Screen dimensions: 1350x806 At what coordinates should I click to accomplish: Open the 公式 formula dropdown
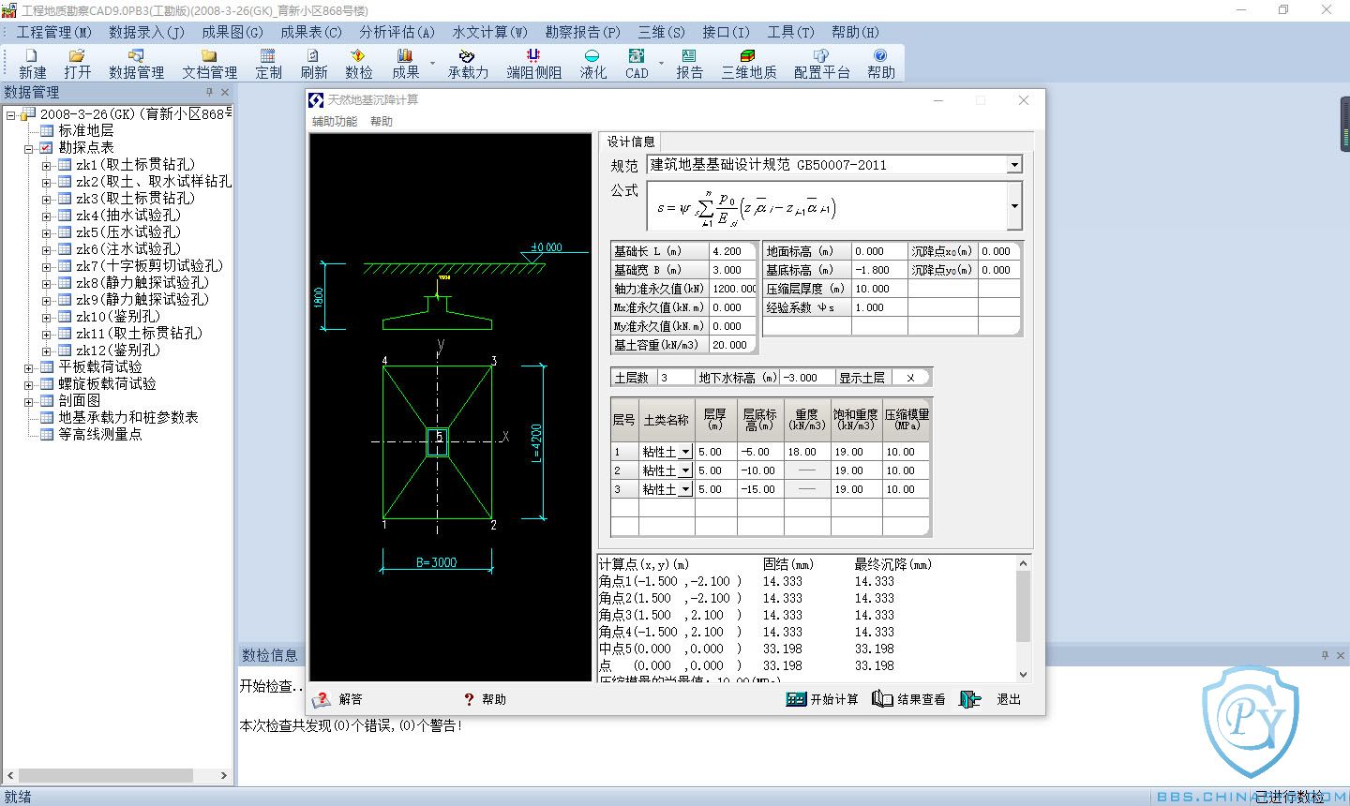[1013, 206]
